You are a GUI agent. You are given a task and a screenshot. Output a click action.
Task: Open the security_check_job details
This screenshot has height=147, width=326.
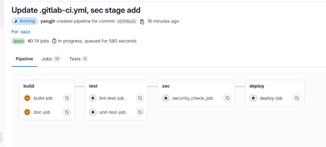click(192, 98)
